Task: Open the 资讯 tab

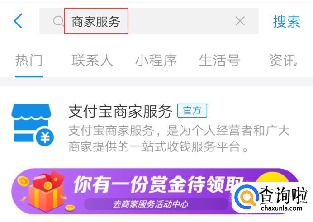Action: (283, 60)
